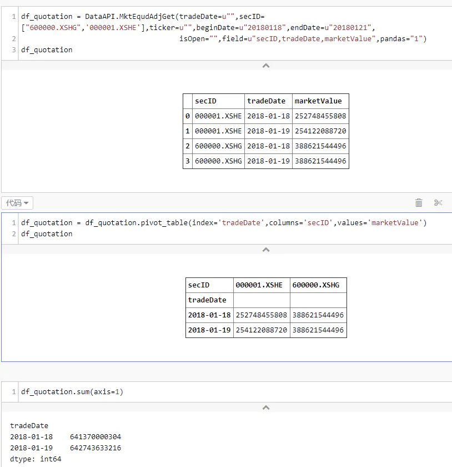Click into the pivot_table code line
Image resolution: width=452 pixels, height=467 pixels.
[224, 222]
